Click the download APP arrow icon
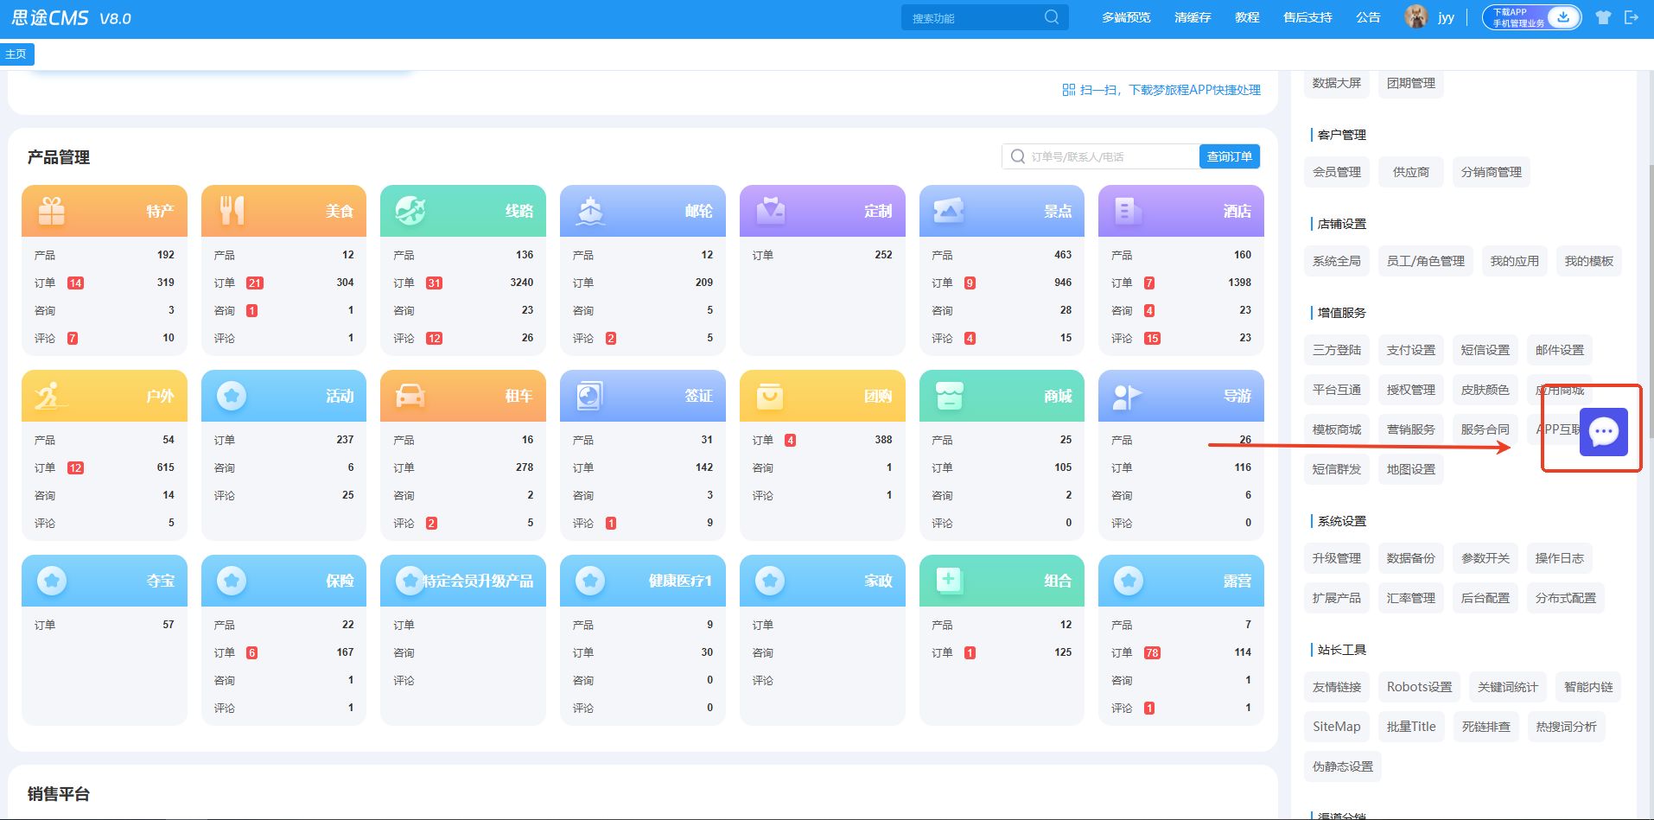The height and width of the screenshot is (820, 1654). (x=1563, y=16)
